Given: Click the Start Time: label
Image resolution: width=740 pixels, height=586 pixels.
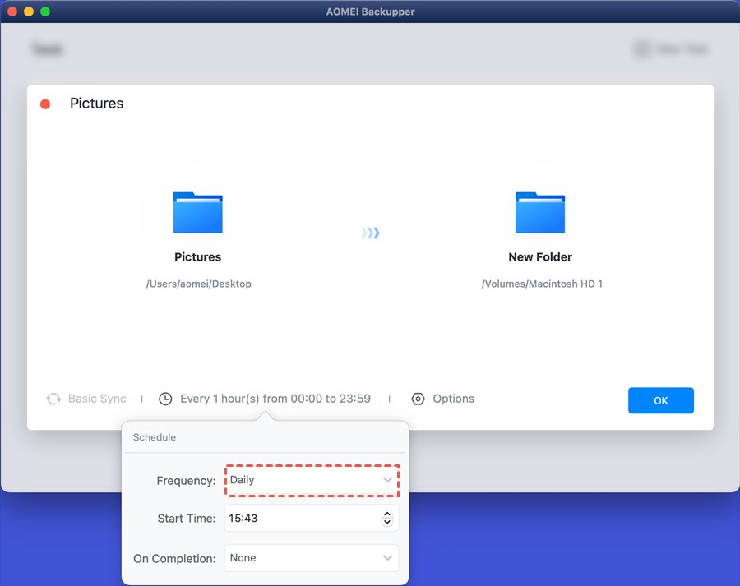Looking at the screenshot, I should pyautogui.click(x=187, y=519).
